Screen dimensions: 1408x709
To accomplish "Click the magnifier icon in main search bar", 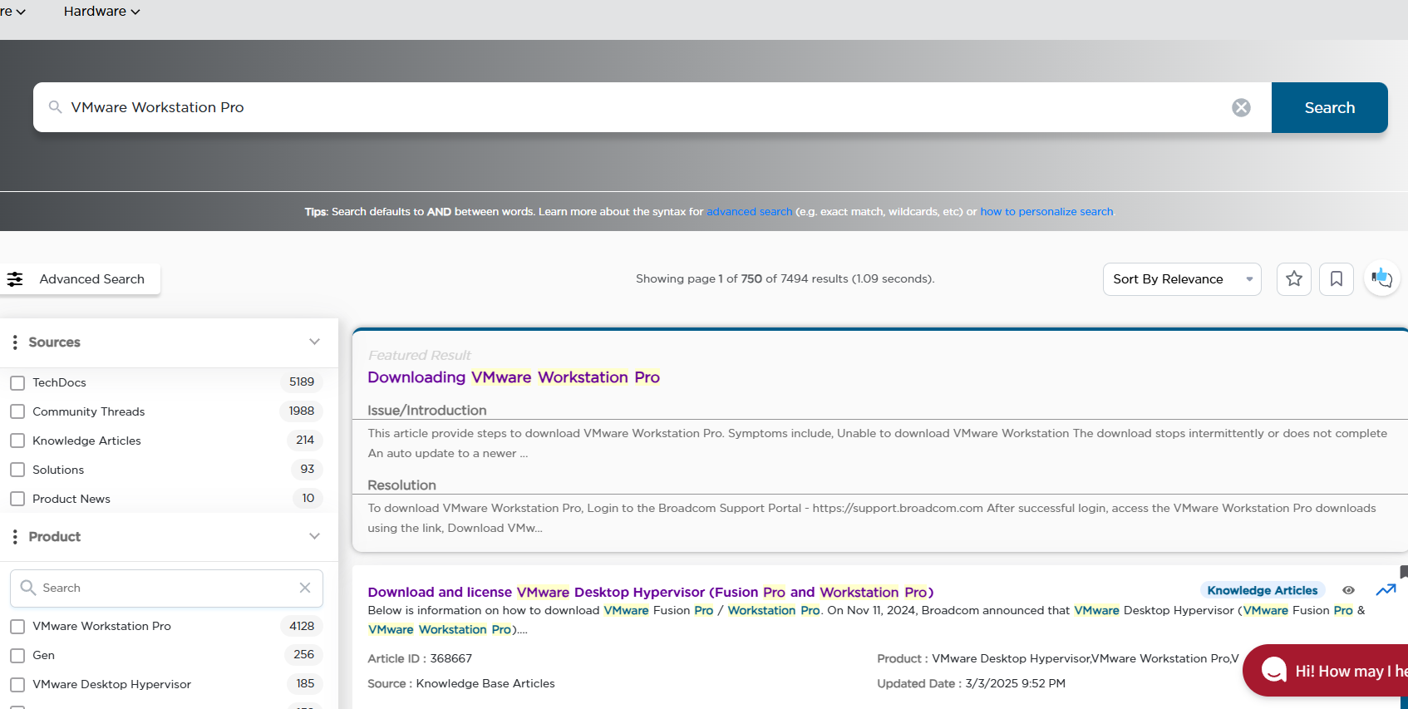I will (56, 107).
